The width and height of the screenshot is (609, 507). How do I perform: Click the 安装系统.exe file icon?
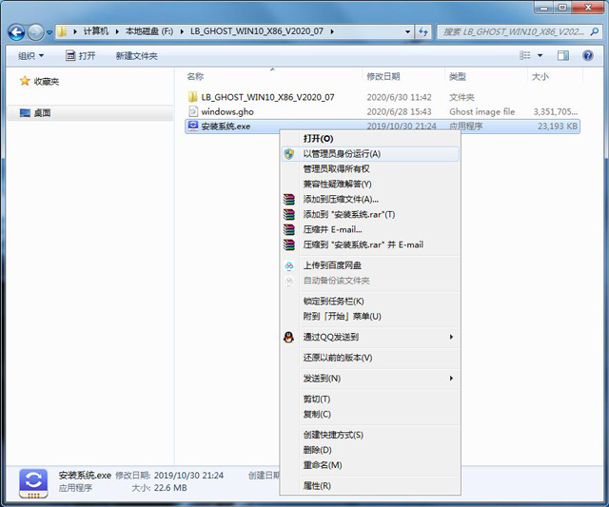pyautogui.click(x=193, y=126)
